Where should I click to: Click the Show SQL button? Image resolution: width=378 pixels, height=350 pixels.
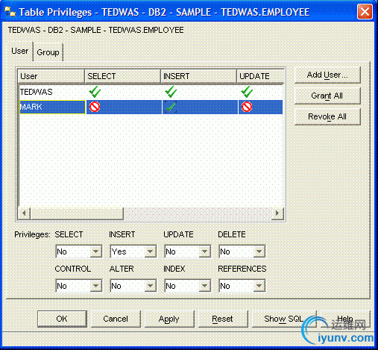[284, 319]
